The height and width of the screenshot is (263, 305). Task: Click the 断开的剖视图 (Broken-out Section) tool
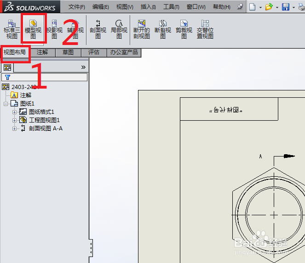142,29
